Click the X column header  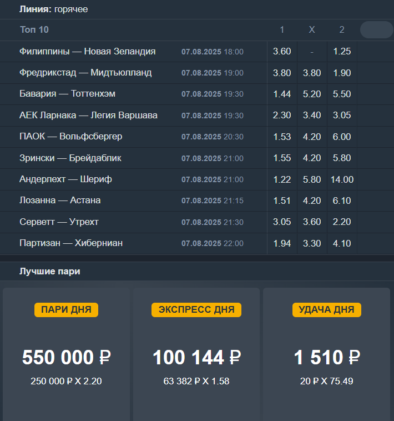312,29
